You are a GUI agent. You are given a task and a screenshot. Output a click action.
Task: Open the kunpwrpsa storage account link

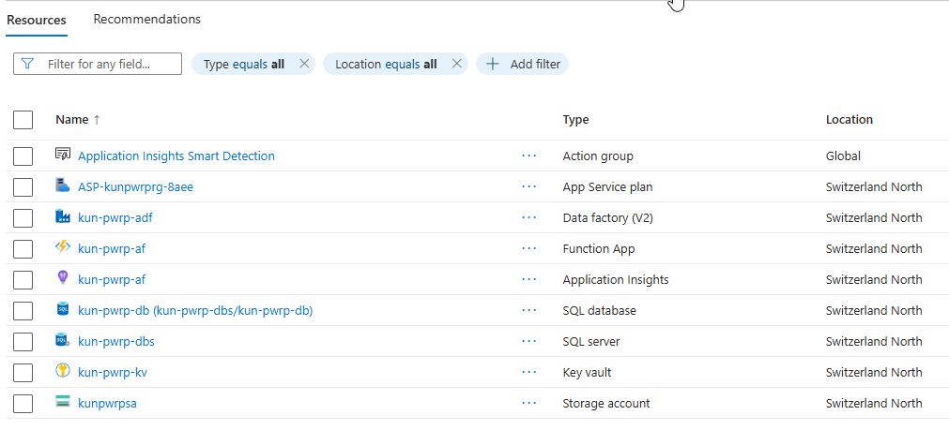point(107,404)
